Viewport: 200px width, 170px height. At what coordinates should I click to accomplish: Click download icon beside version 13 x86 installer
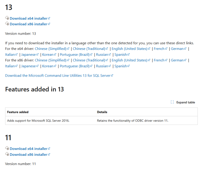coord(7,24)
